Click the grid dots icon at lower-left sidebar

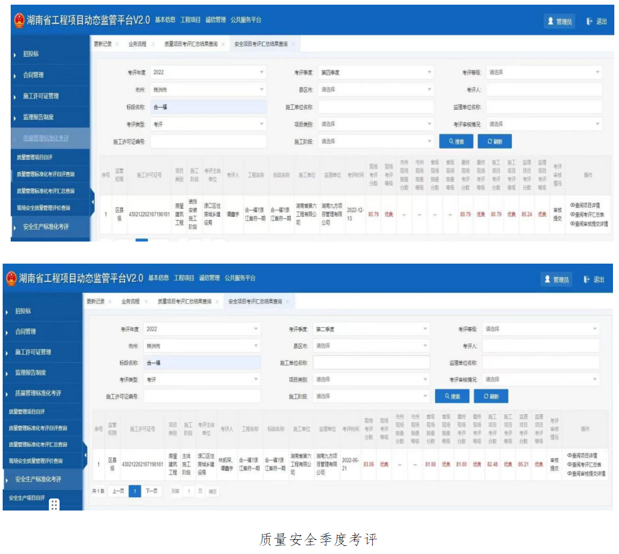pyautogui.click(x=54, y=504)
